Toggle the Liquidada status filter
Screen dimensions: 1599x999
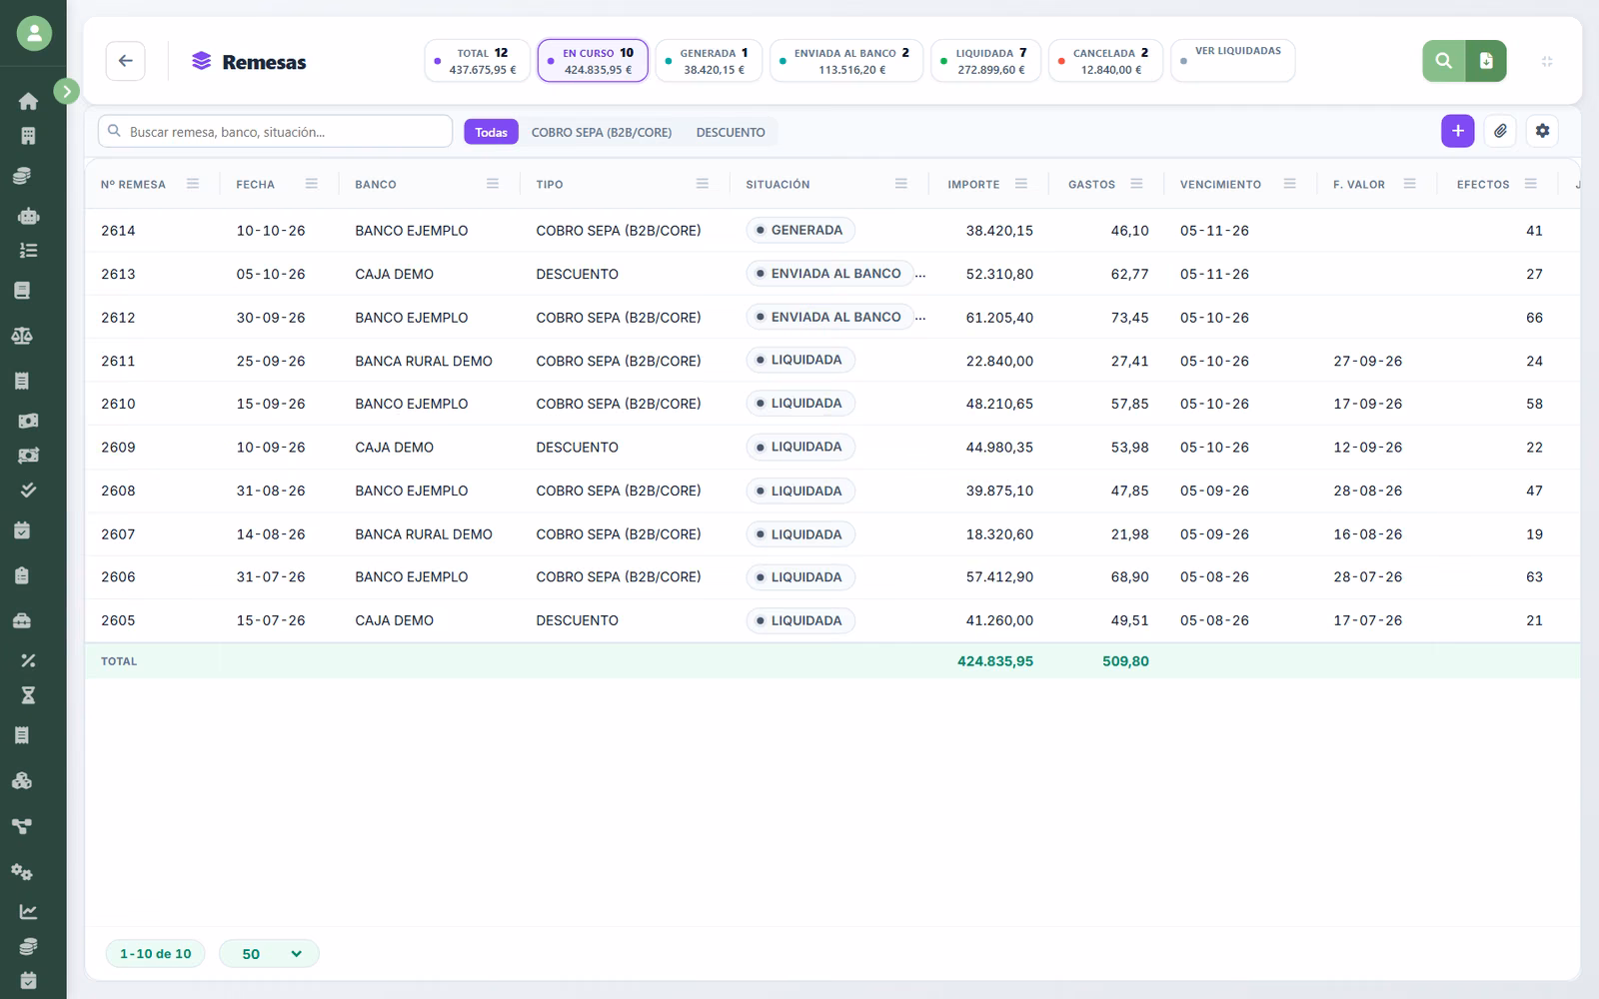click(x=985, y=61)
